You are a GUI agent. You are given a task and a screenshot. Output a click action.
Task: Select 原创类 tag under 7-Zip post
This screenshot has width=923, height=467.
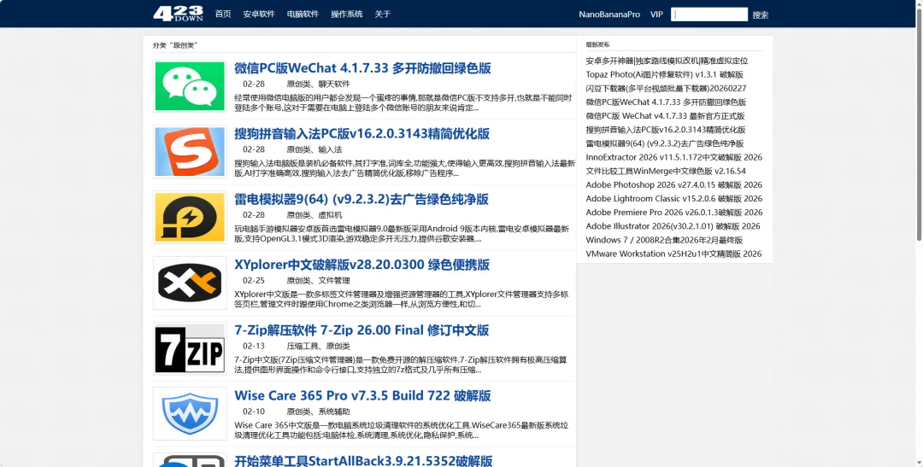[x=338, y=346]
